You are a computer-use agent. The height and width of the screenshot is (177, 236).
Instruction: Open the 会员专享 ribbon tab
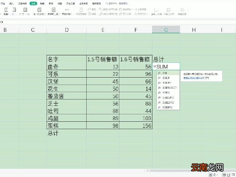pos(84,3)
